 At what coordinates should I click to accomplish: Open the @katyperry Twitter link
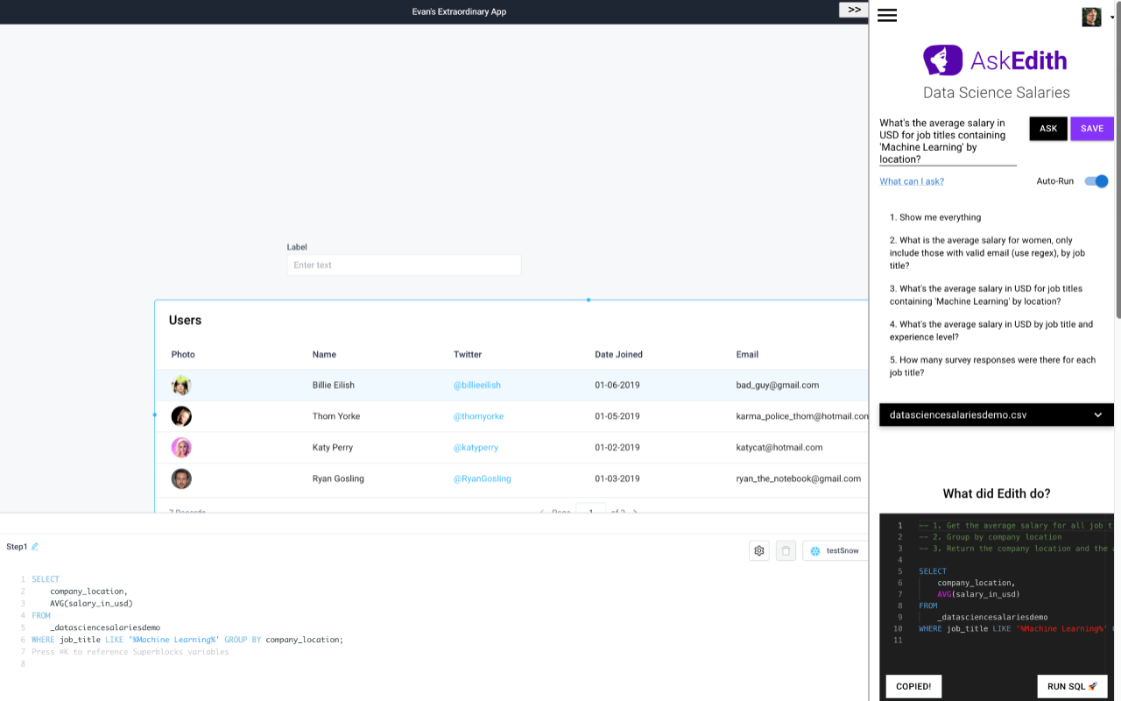[476, 447]
